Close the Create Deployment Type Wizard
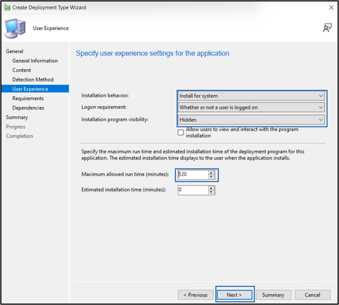The width and height of the screenshot is (339, 305). [x=331, y=8]
